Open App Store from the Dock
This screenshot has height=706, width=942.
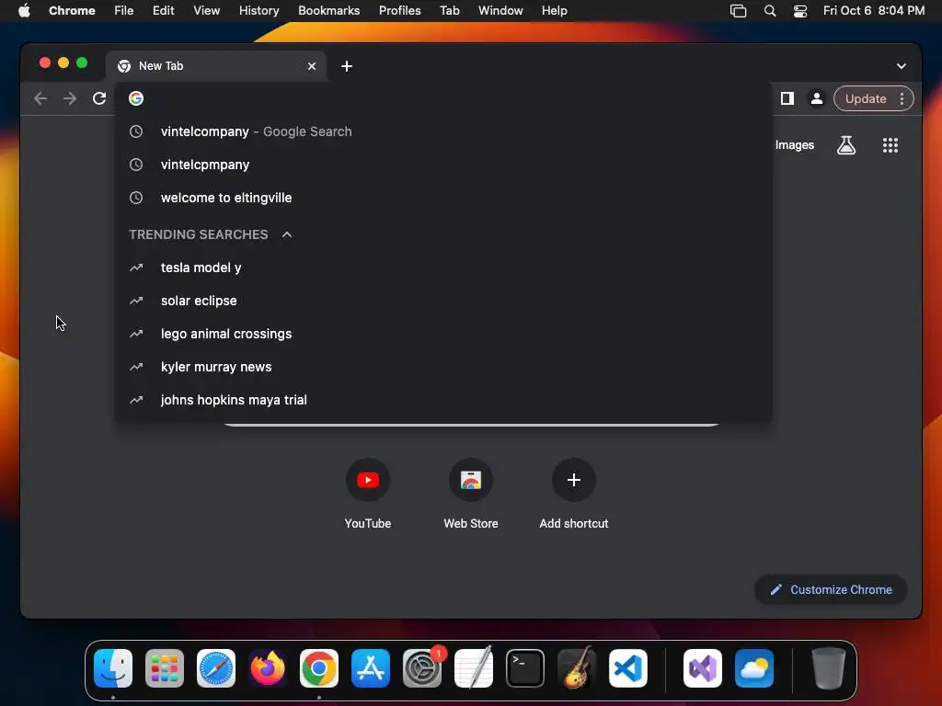pyautogui.click(x=371, y=668)
